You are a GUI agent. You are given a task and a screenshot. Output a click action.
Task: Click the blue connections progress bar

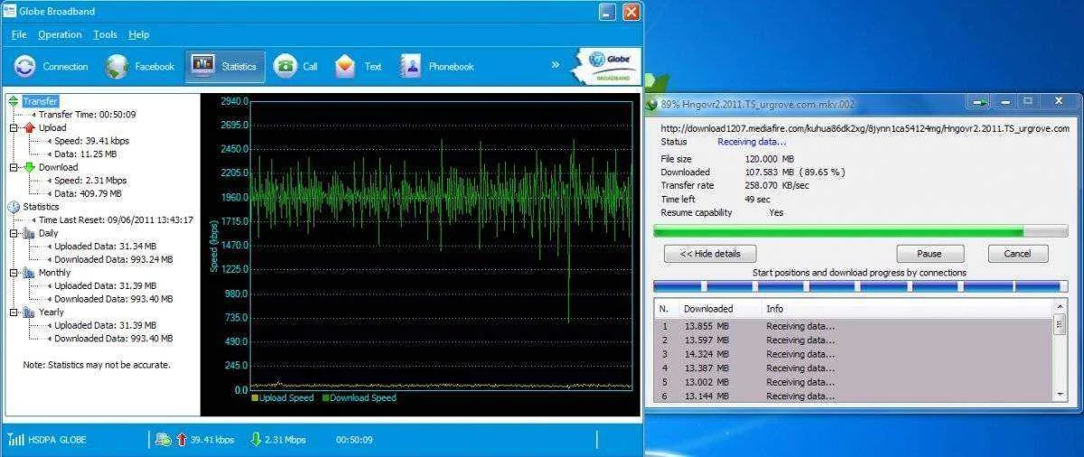pyautogui.click(x=860, y=286)
